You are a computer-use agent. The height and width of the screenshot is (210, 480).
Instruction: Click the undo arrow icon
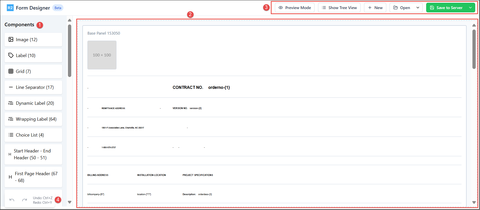[12, 200]
